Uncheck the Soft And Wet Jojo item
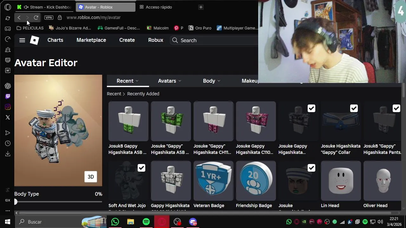Image resolution: width=406 pixels, height=228 pixels. (x=141, y=168)
